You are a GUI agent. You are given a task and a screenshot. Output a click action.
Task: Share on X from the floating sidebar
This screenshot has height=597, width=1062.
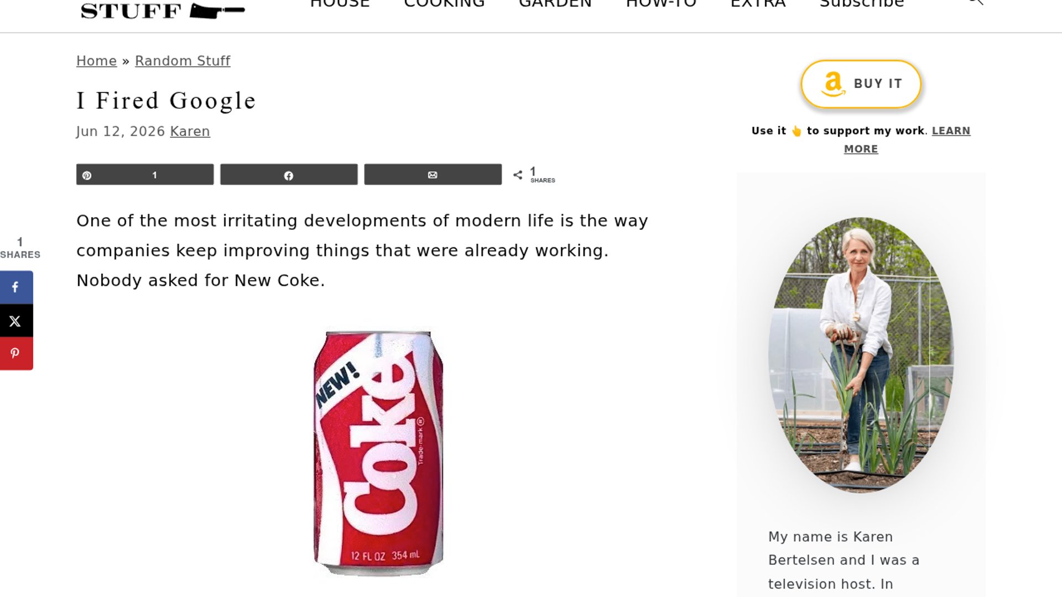pyautogui.click(x=16, y=321)
